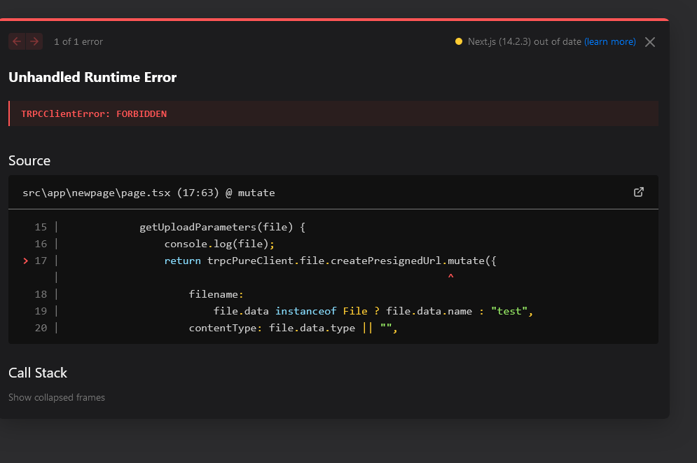Open the 'learn more' link

click(x=610, y=42)
